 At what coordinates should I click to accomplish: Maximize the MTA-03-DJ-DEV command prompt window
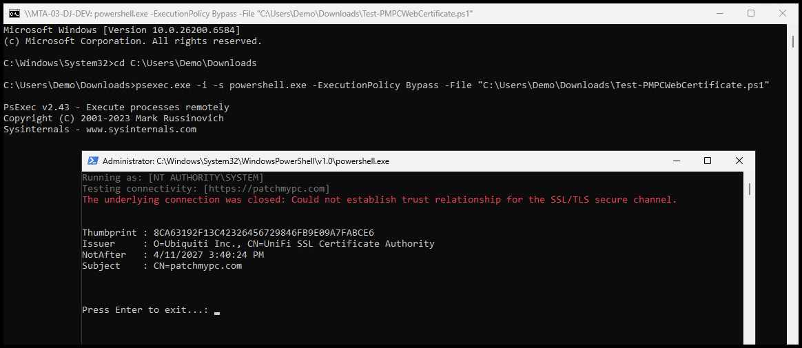pyautogui.click(x=751, y=14)
